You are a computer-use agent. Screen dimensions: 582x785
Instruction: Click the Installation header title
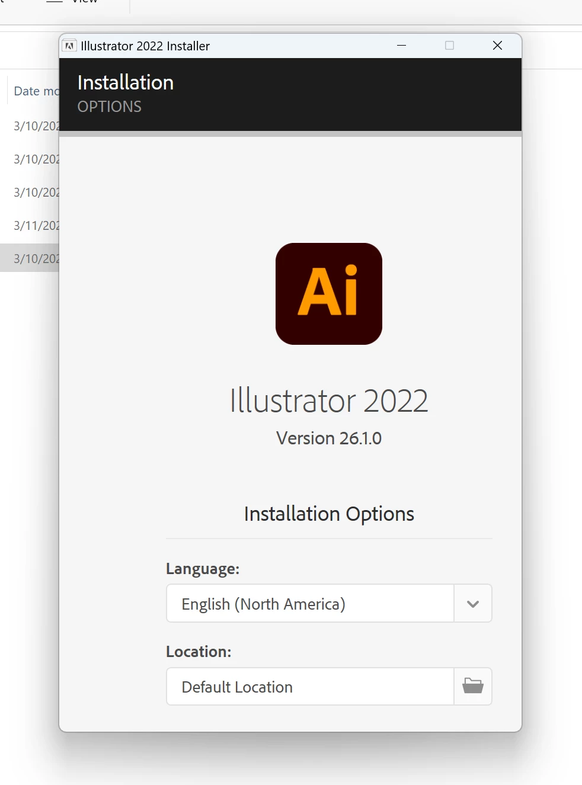coord(126,82)
